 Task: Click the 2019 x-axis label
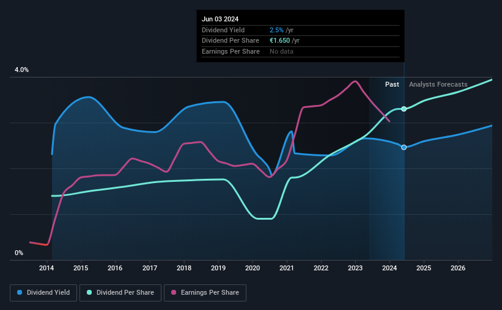pyautogui.click(x=218, y=268)
